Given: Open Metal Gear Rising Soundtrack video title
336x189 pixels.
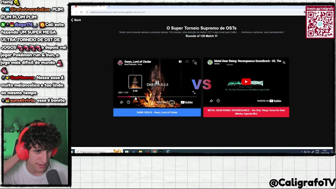Looking at the screenshot, I should [x=248, y=61].
